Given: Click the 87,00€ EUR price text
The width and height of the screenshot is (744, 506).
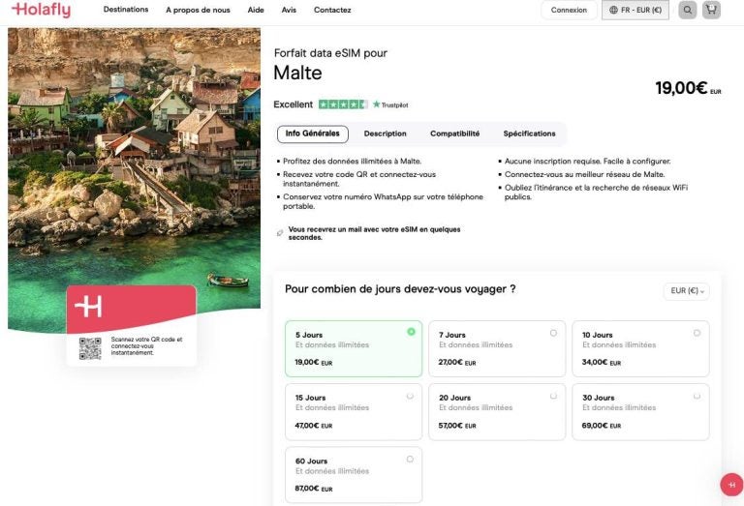Looking at the screenshot, I should [x=314, y=489].
